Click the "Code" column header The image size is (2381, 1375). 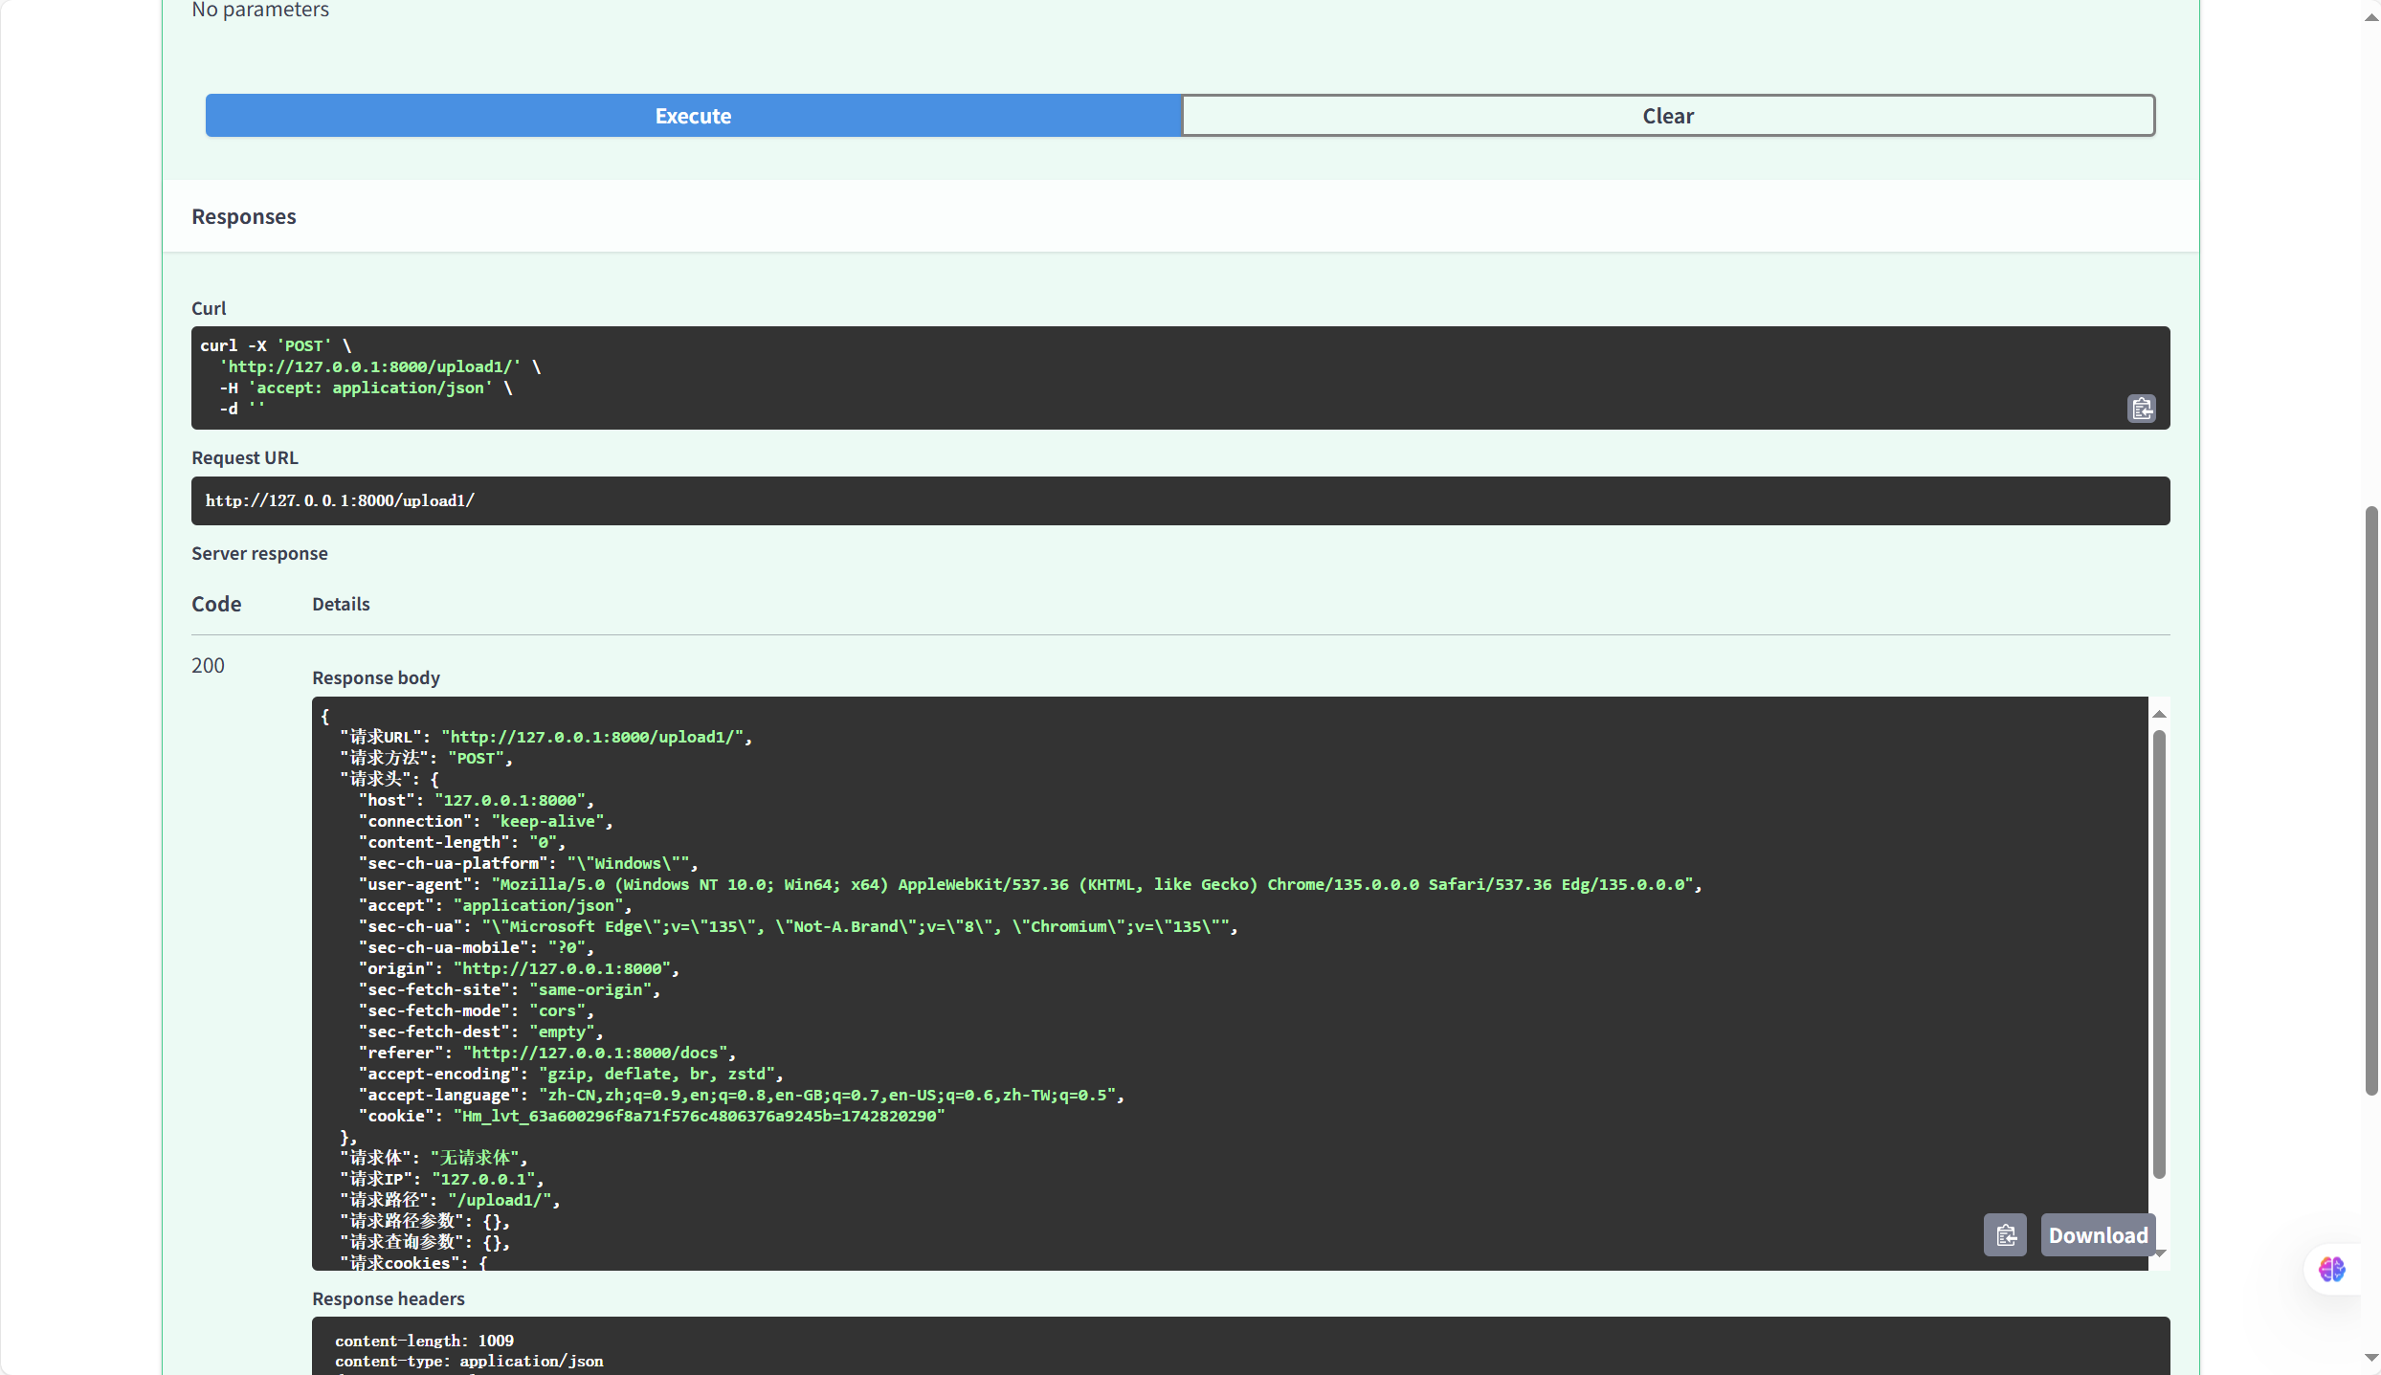point(216,604)
